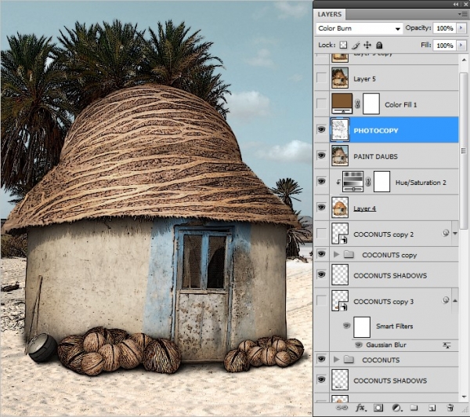This screenshot has width=470, height=417.
Task: Click the lock transparent pixels icon
Action: 343,45
